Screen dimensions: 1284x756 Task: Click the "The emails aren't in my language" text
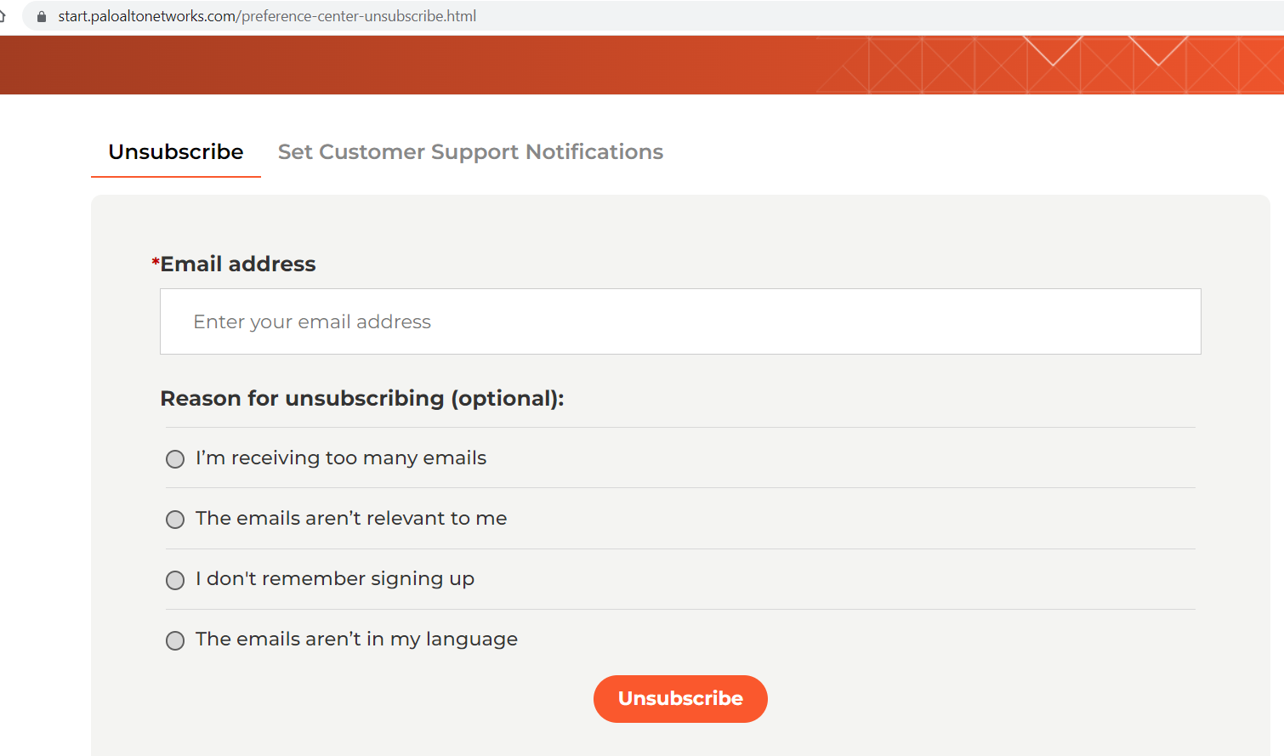[x=356, y=639]
